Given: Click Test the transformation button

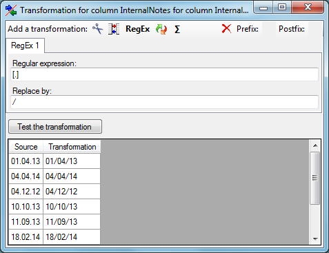Looking at the screenshot, I should pyautogui.click(x=55, y=127).
